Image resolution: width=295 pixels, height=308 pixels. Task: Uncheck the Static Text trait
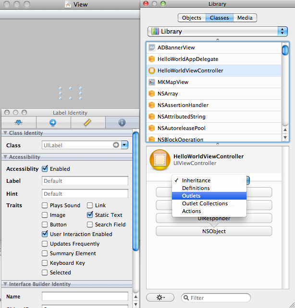[90, 215]
